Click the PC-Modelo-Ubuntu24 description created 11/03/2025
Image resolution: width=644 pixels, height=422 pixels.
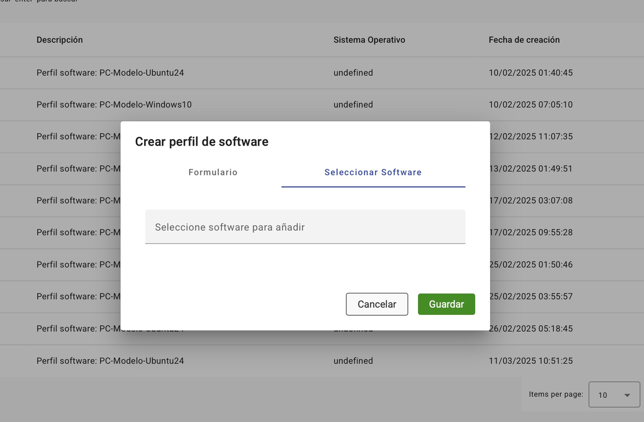[110, 361]
